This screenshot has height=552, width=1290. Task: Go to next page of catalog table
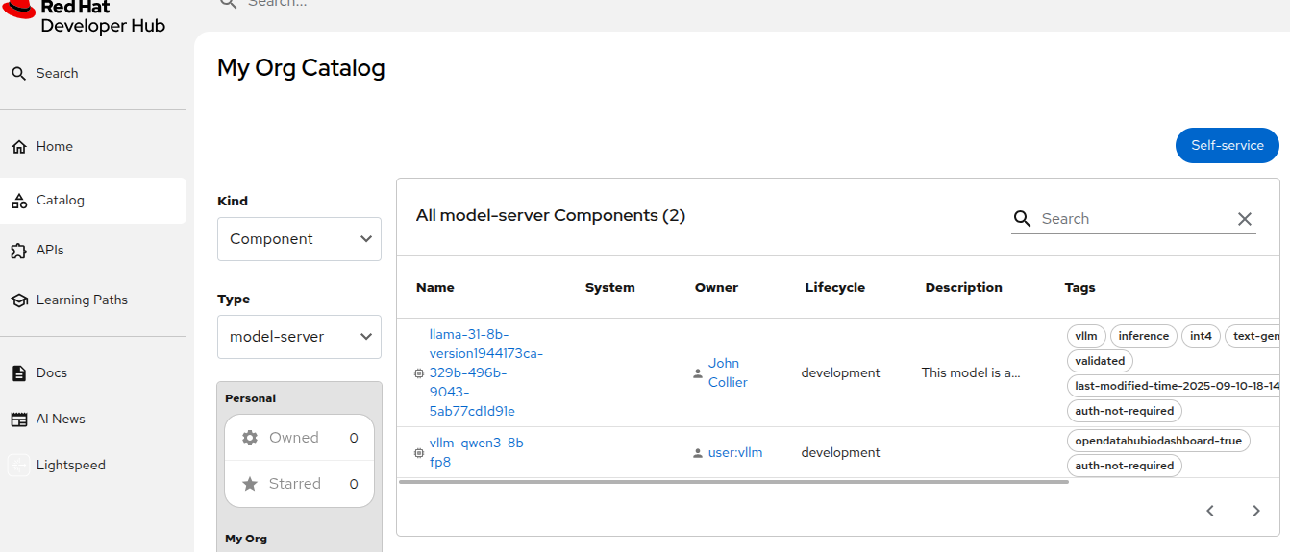[1255, 511]
